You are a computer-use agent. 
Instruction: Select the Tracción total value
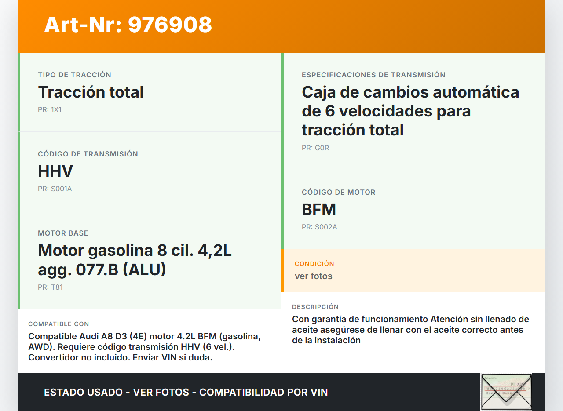(x=91, y=92)
